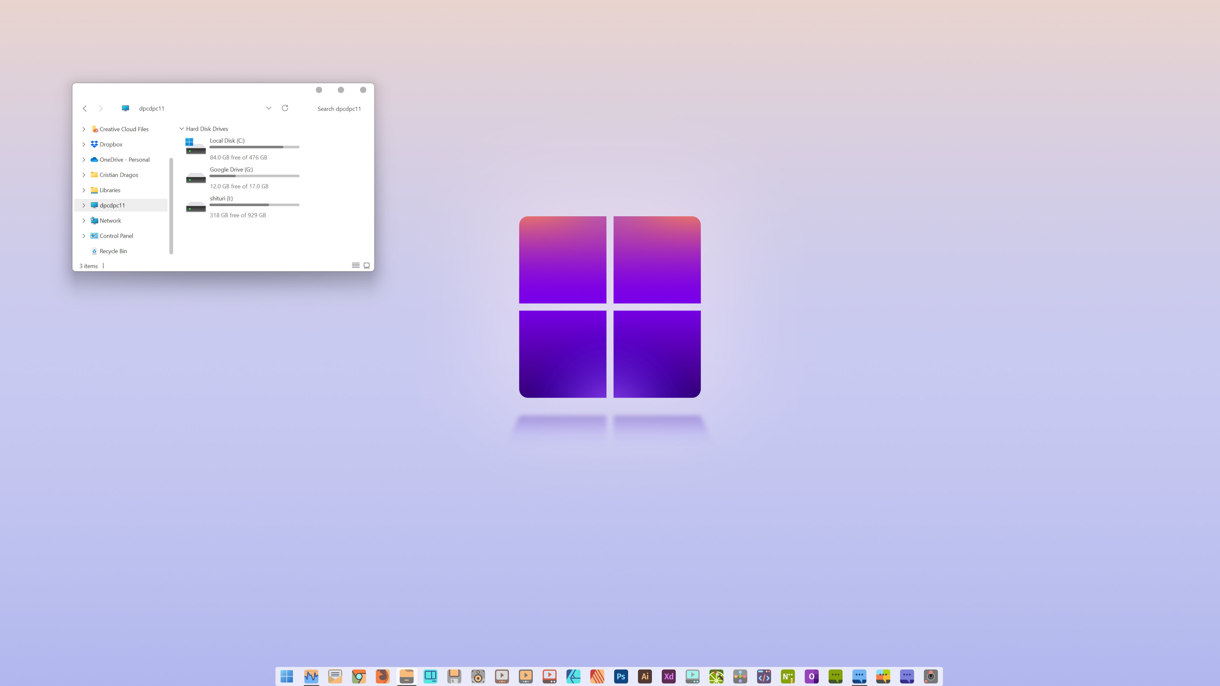Click the Local Disk (C:) usage bar

click(254, 147)
